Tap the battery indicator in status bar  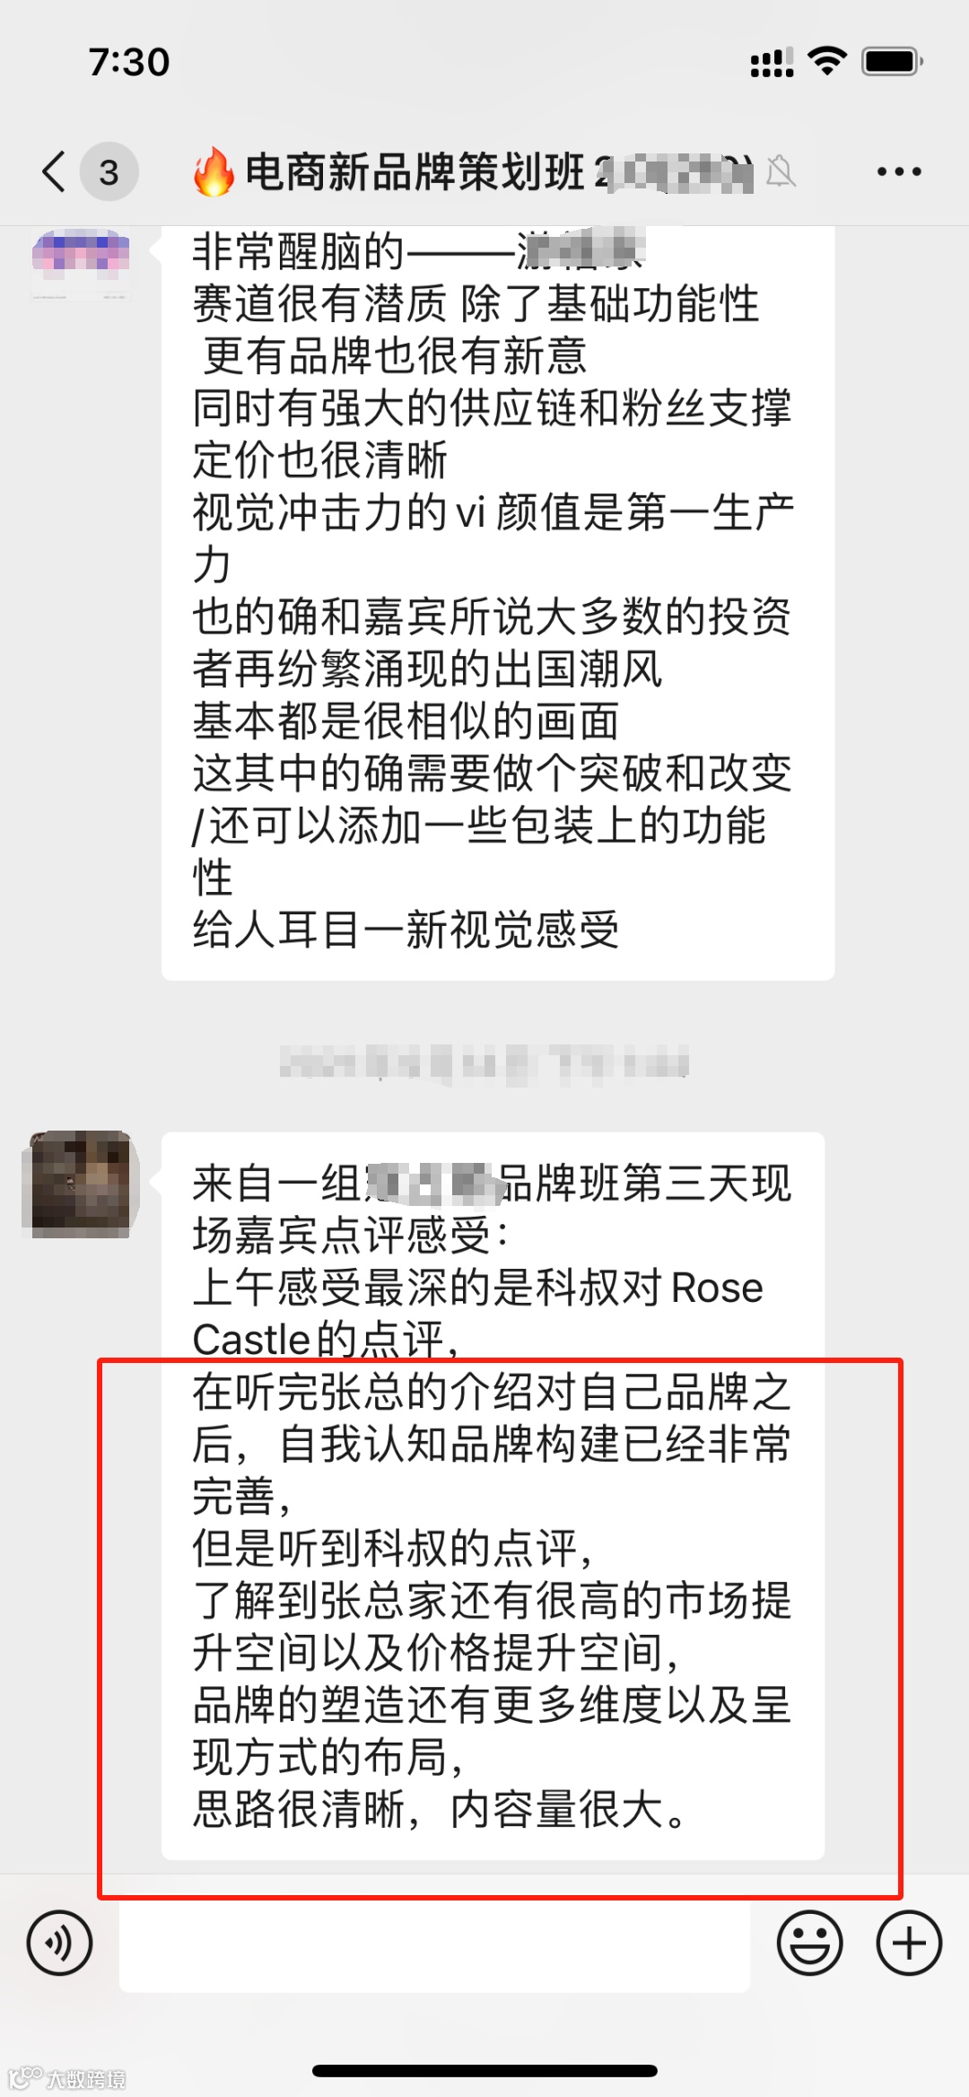[x=892, y=61]
